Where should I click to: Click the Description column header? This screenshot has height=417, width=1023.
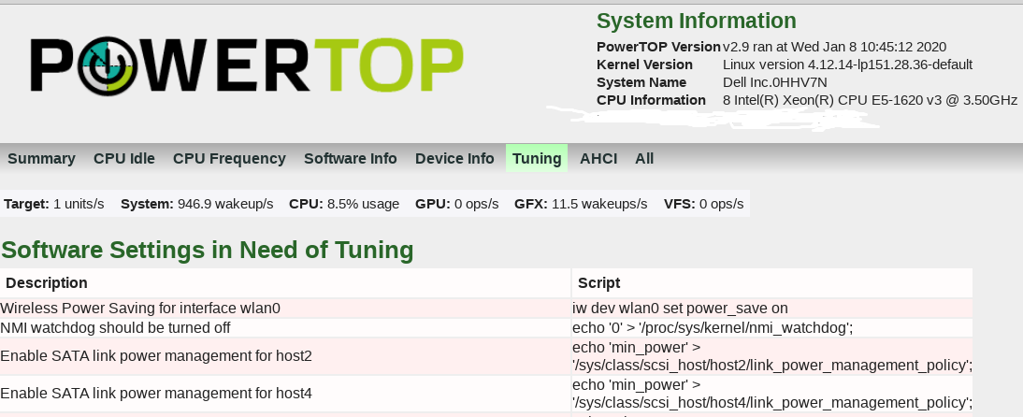[46, 283]
